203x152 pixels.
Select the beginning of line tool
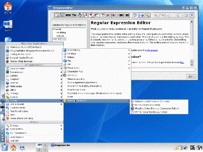click(x=97, y=15)
